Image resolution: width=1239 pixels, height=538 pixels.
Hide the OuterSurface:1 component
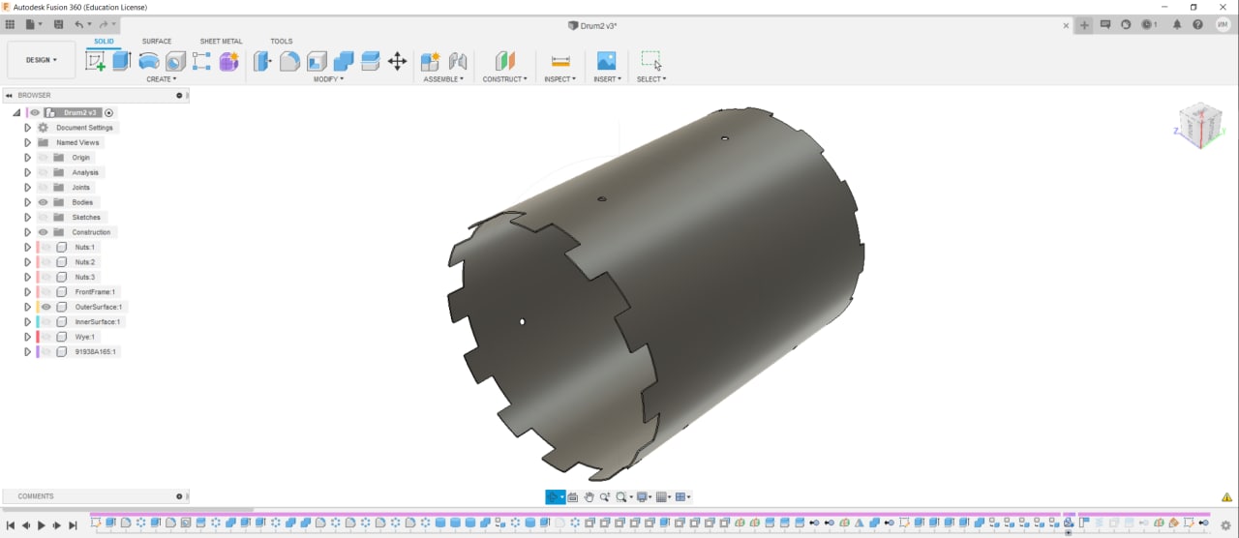45,307
